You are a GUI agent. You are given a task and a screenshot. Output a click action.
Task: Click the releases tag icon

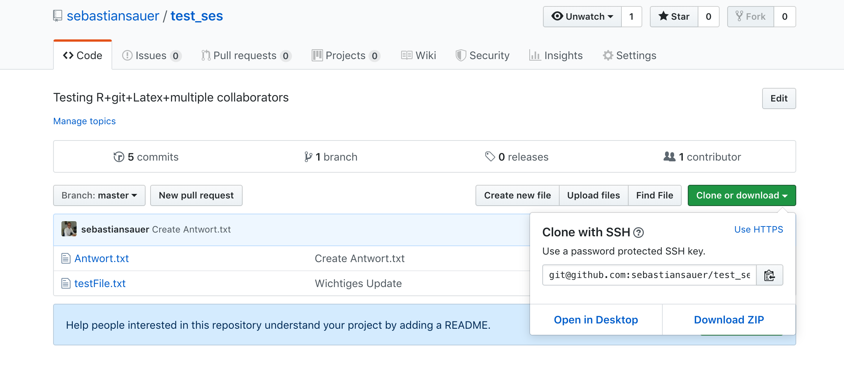pyautogui.click(x=490, y=156)
